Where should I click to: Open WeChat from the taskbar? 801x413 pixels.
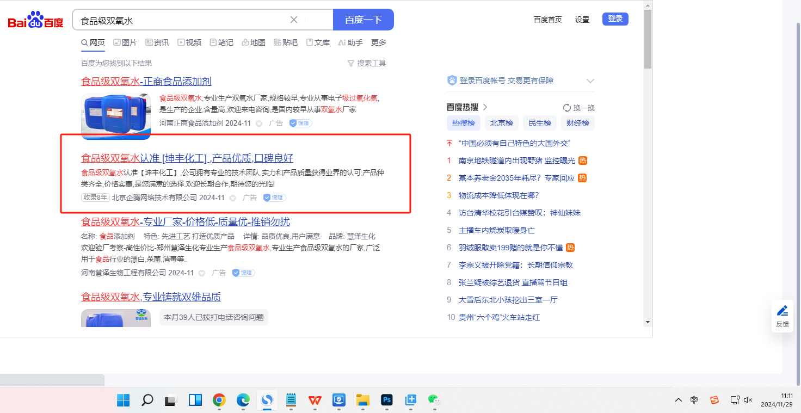click(x=434, y=400)
